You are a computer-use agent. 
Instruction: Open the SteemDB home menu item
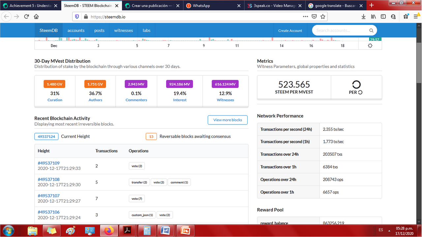pyautogui.click(x=48, y=30)
